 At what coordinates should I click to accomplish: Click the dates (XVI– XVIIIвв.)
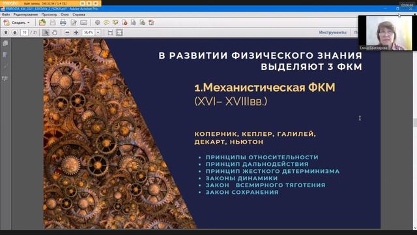click(x=231, y=101)
